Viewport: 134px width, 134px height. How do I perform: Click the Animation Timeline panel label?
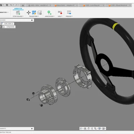click(6, 132)
